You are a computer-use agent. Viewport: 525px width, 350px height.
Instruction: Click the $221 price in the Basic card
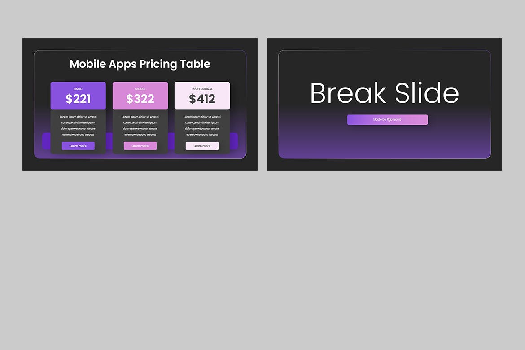point(78,99)
